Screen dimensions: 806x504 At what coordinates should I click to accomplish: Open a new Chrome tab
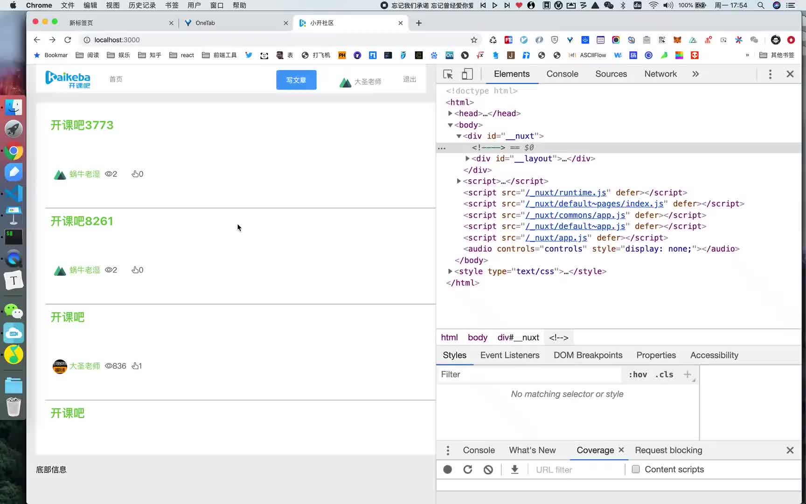tap(419, 23)
